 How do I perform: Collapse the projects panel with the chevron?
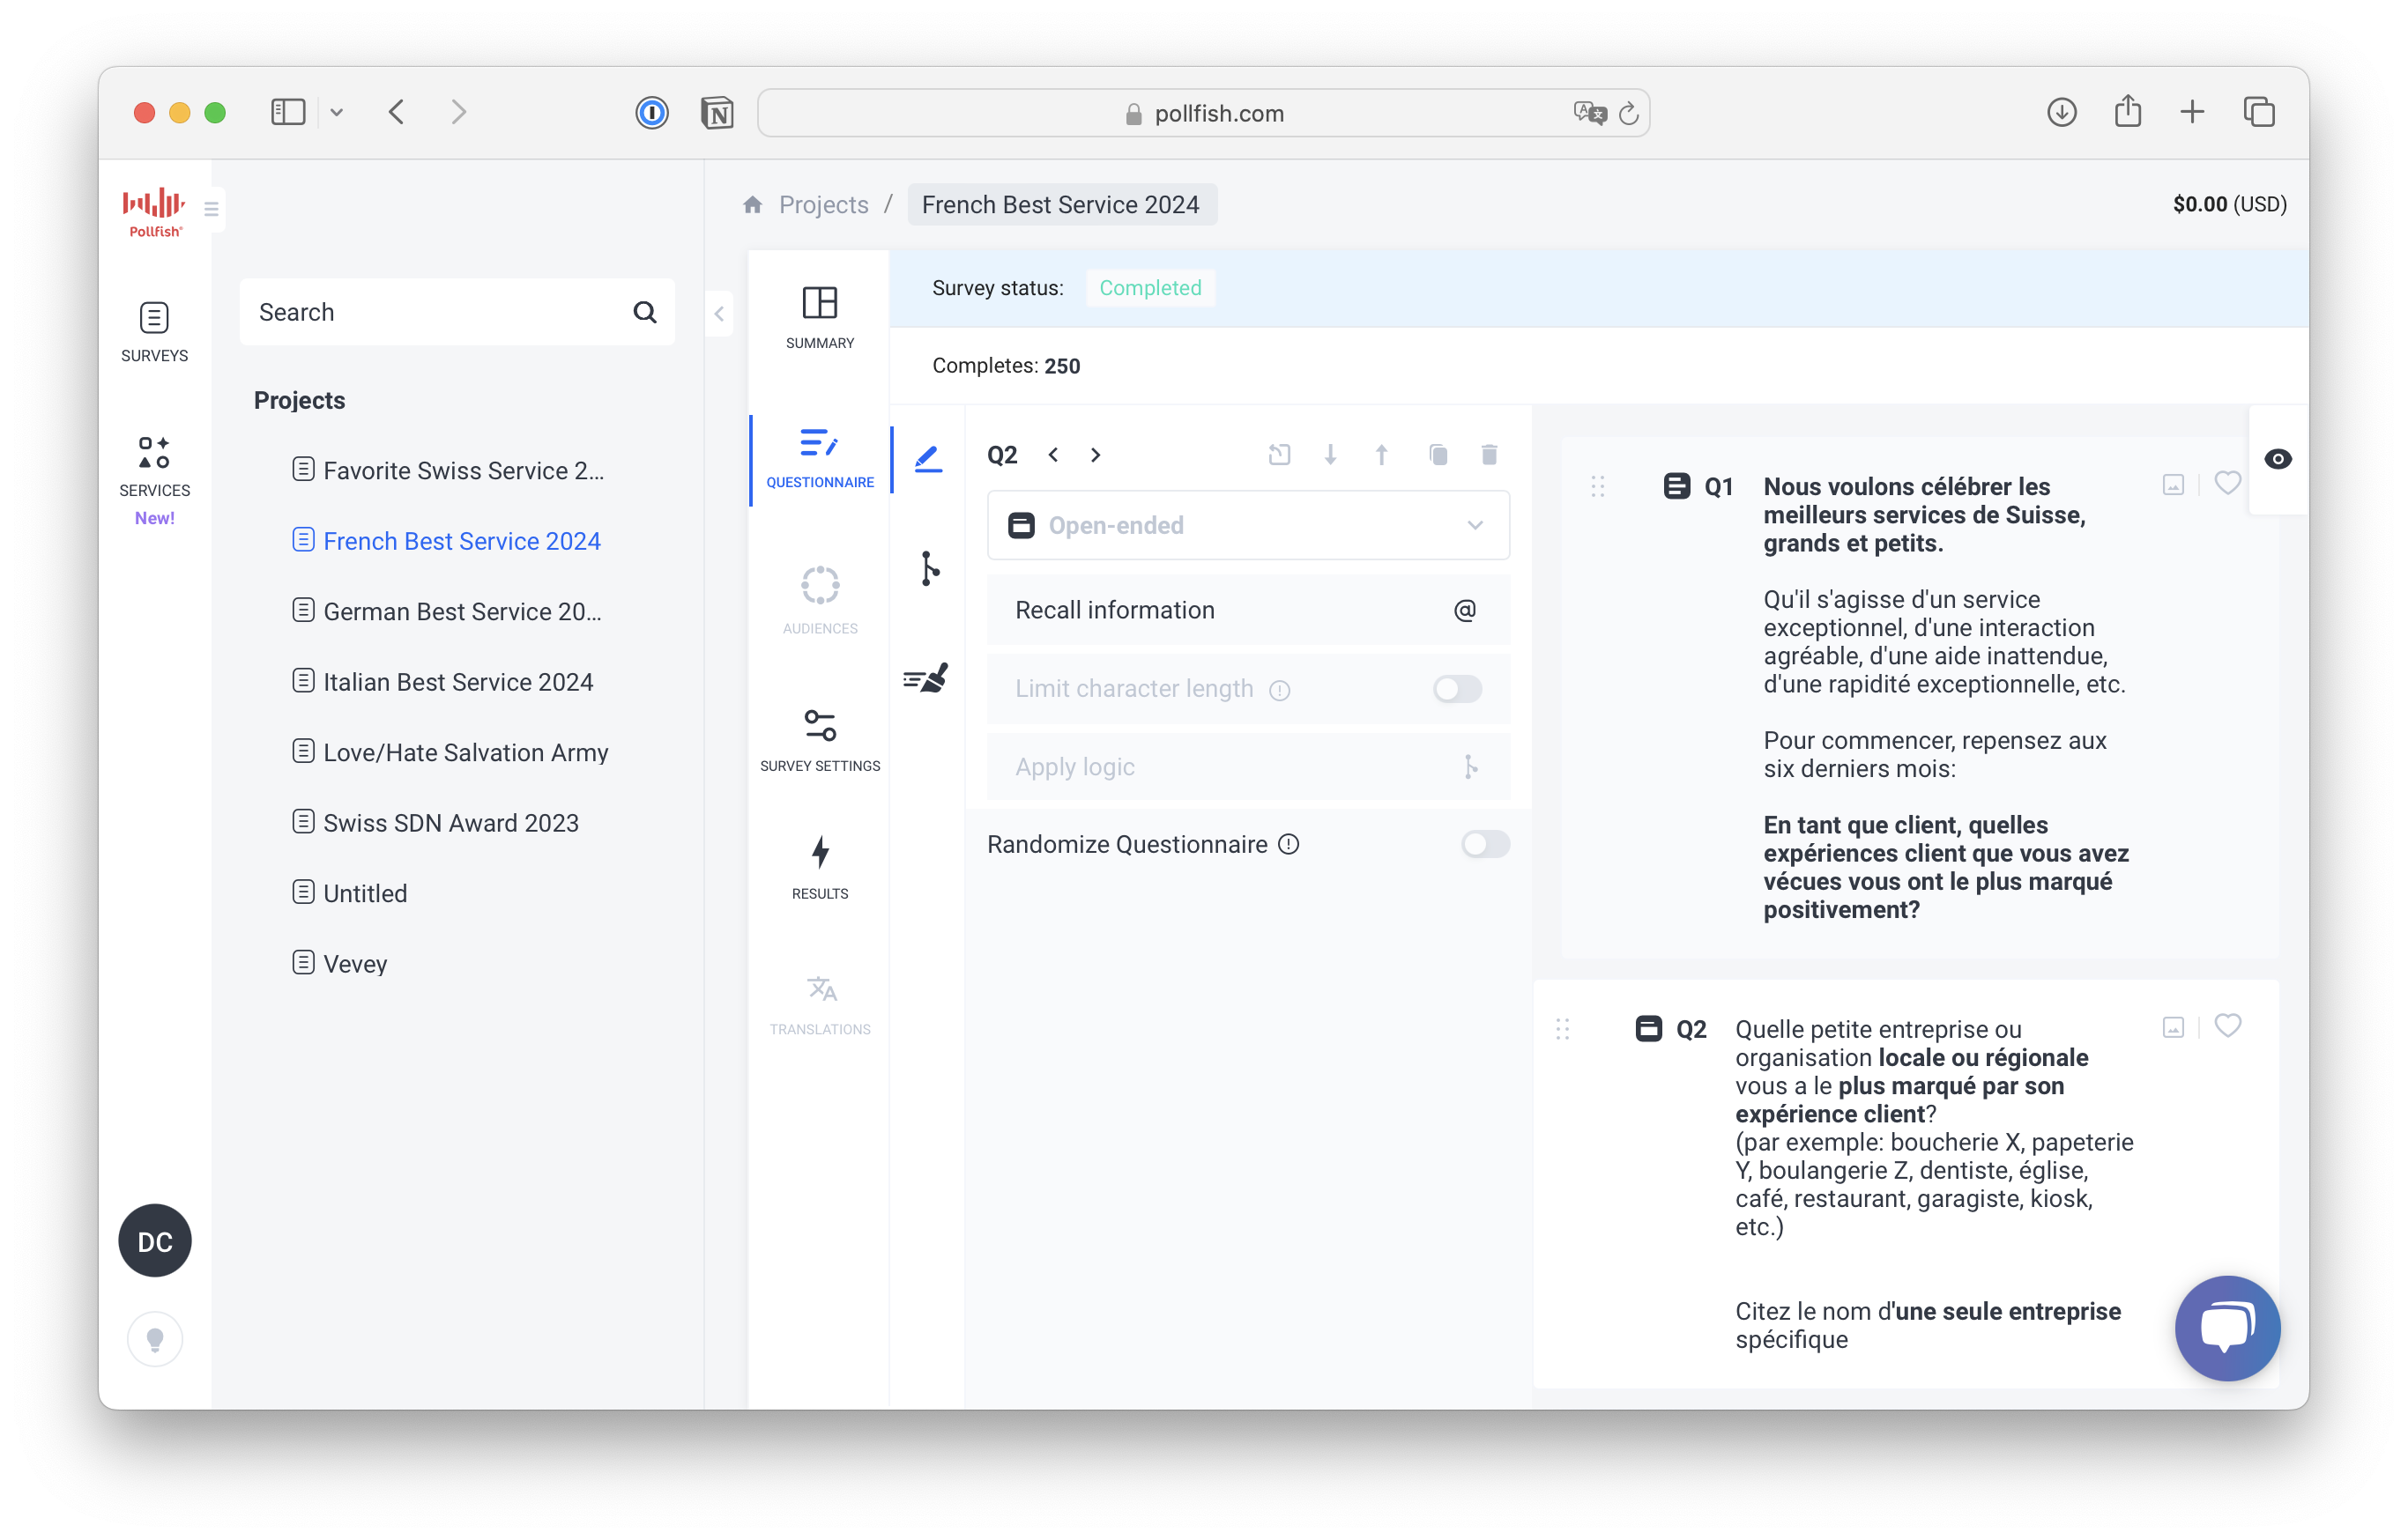tap(719, 314)
